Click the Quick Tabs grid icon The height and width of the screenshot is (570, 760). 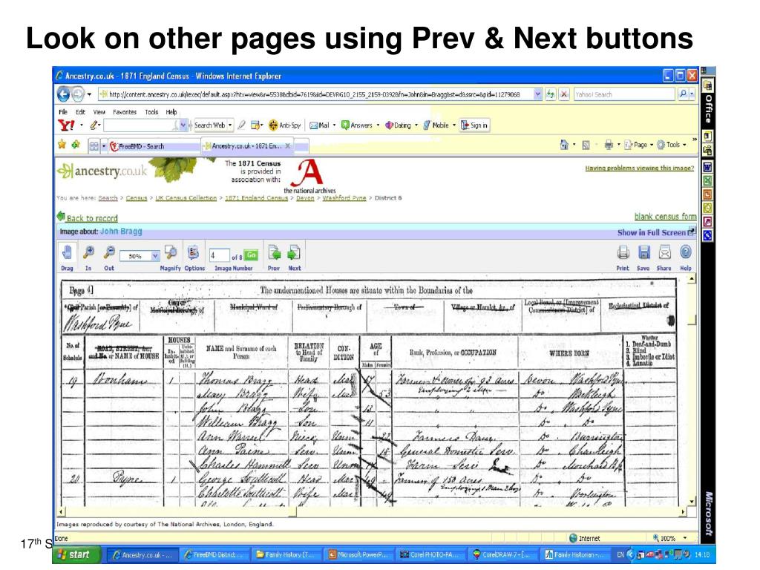tap(94, 146)
